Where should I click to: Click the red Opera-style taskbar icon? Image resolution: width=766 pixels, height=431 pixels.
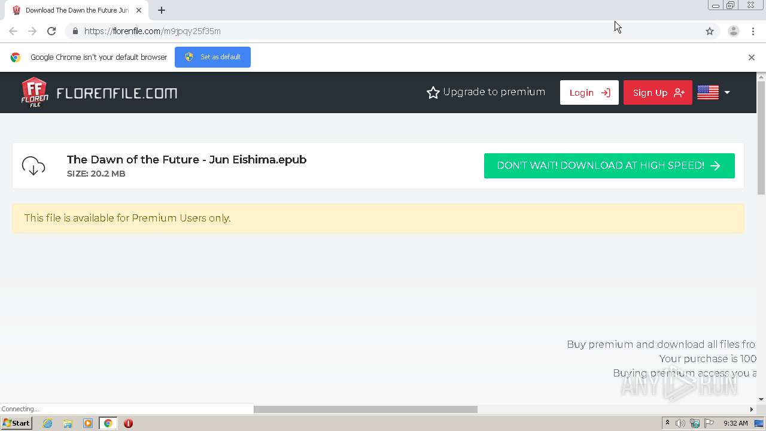click(128, 423)
